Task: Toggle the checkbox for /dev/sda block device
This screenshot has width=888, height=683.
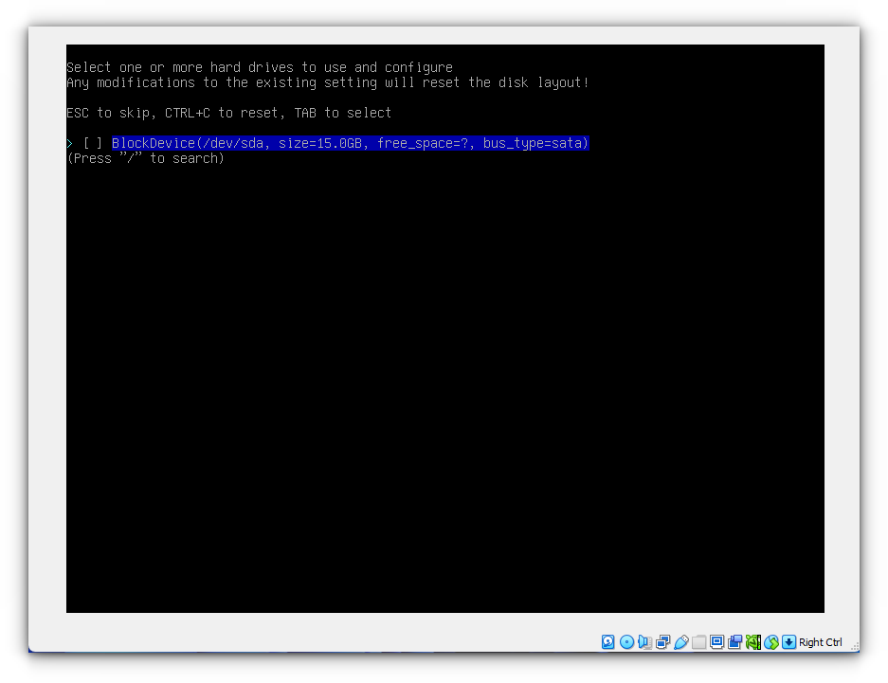Action: coord(93,143)
